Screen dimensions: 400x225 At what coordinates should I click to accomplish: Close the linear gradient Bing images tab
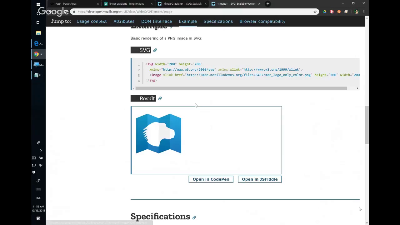(152, 4)
